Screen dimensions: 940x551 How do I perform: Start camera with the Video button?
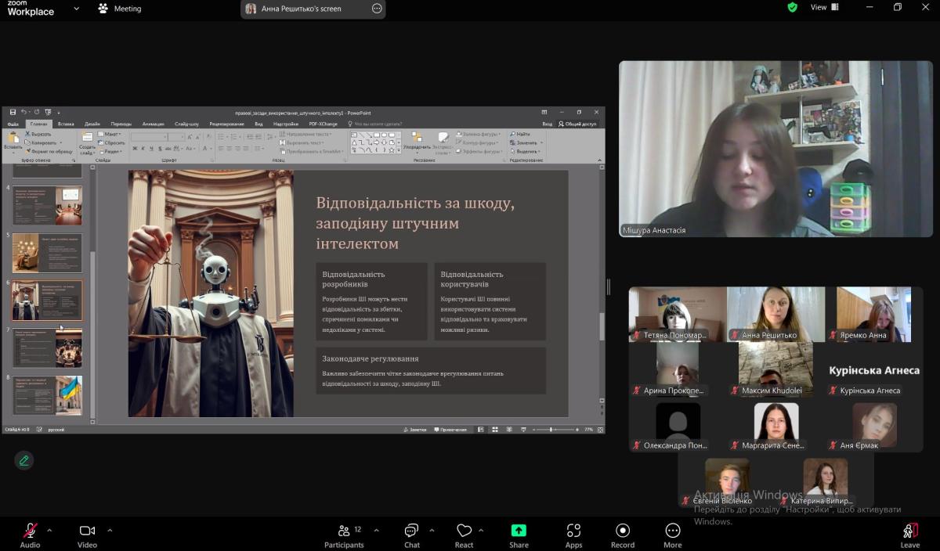tap(87, 535)
